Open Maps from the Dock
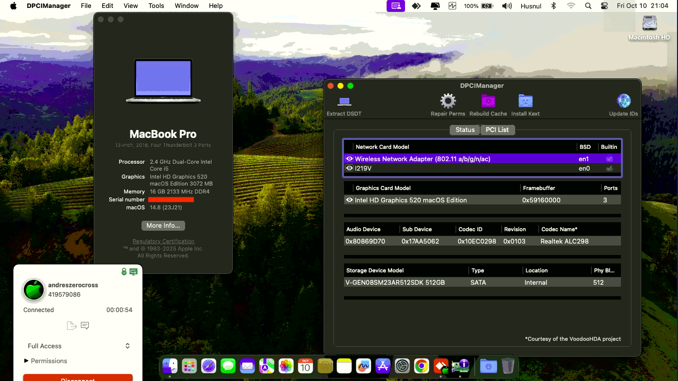The width and height of the screenshot is (678, 381). 267,367
